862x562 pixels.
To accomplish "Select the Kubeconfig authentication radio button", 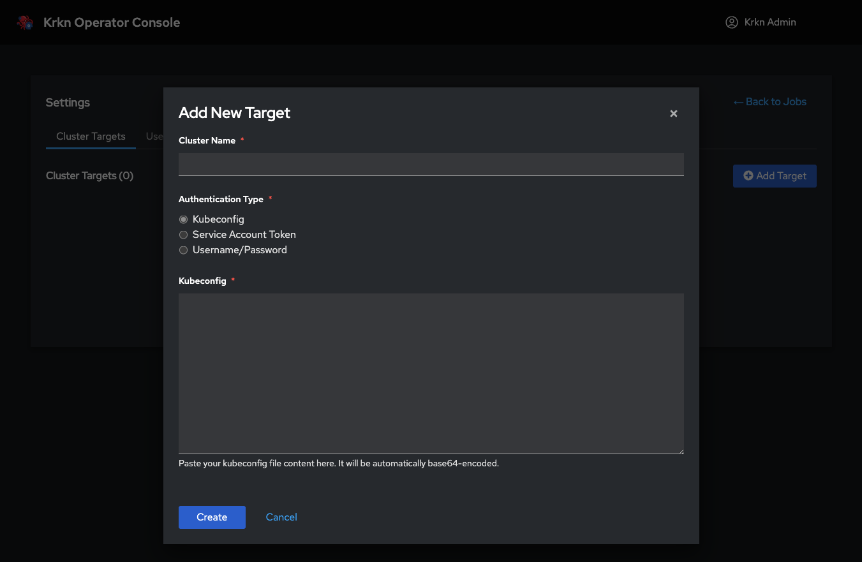I will (183, 219).
